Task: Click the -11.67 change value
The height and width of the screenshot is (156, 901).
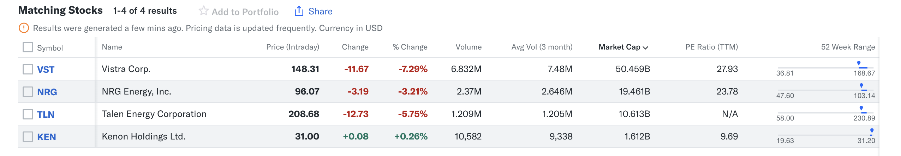Action: point(356,69)
